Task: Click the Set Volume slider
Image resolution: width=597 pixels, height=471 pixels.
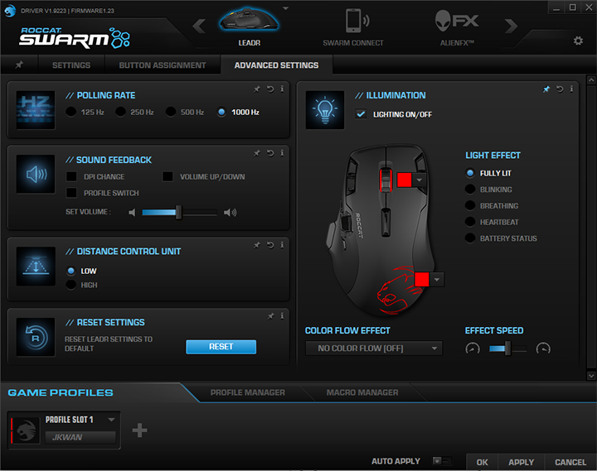Action: click(178, 213)
